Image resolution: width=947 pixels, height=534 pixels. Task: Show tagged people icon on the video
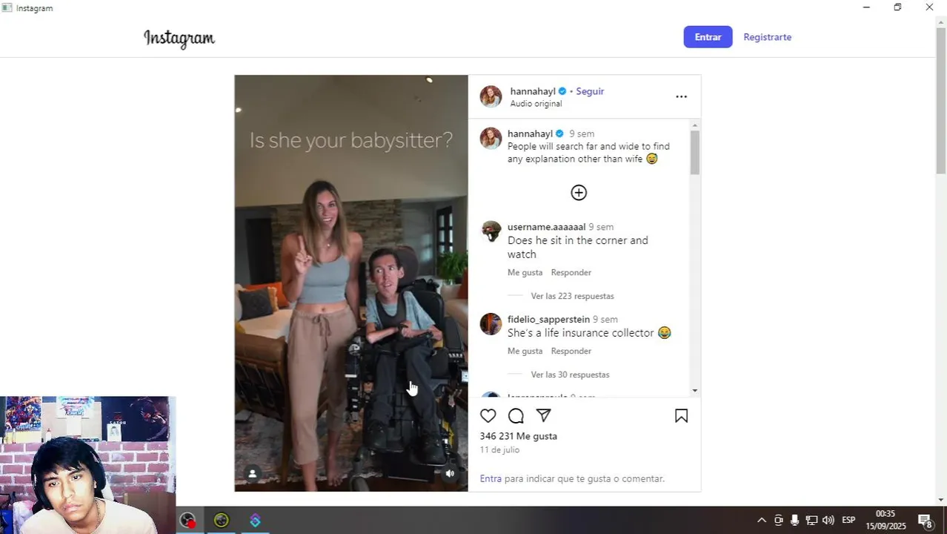253,474
